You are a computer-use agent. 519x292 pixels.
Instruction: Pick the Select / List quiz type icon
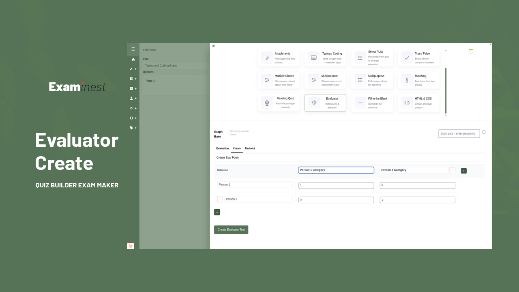click(360, 58)
